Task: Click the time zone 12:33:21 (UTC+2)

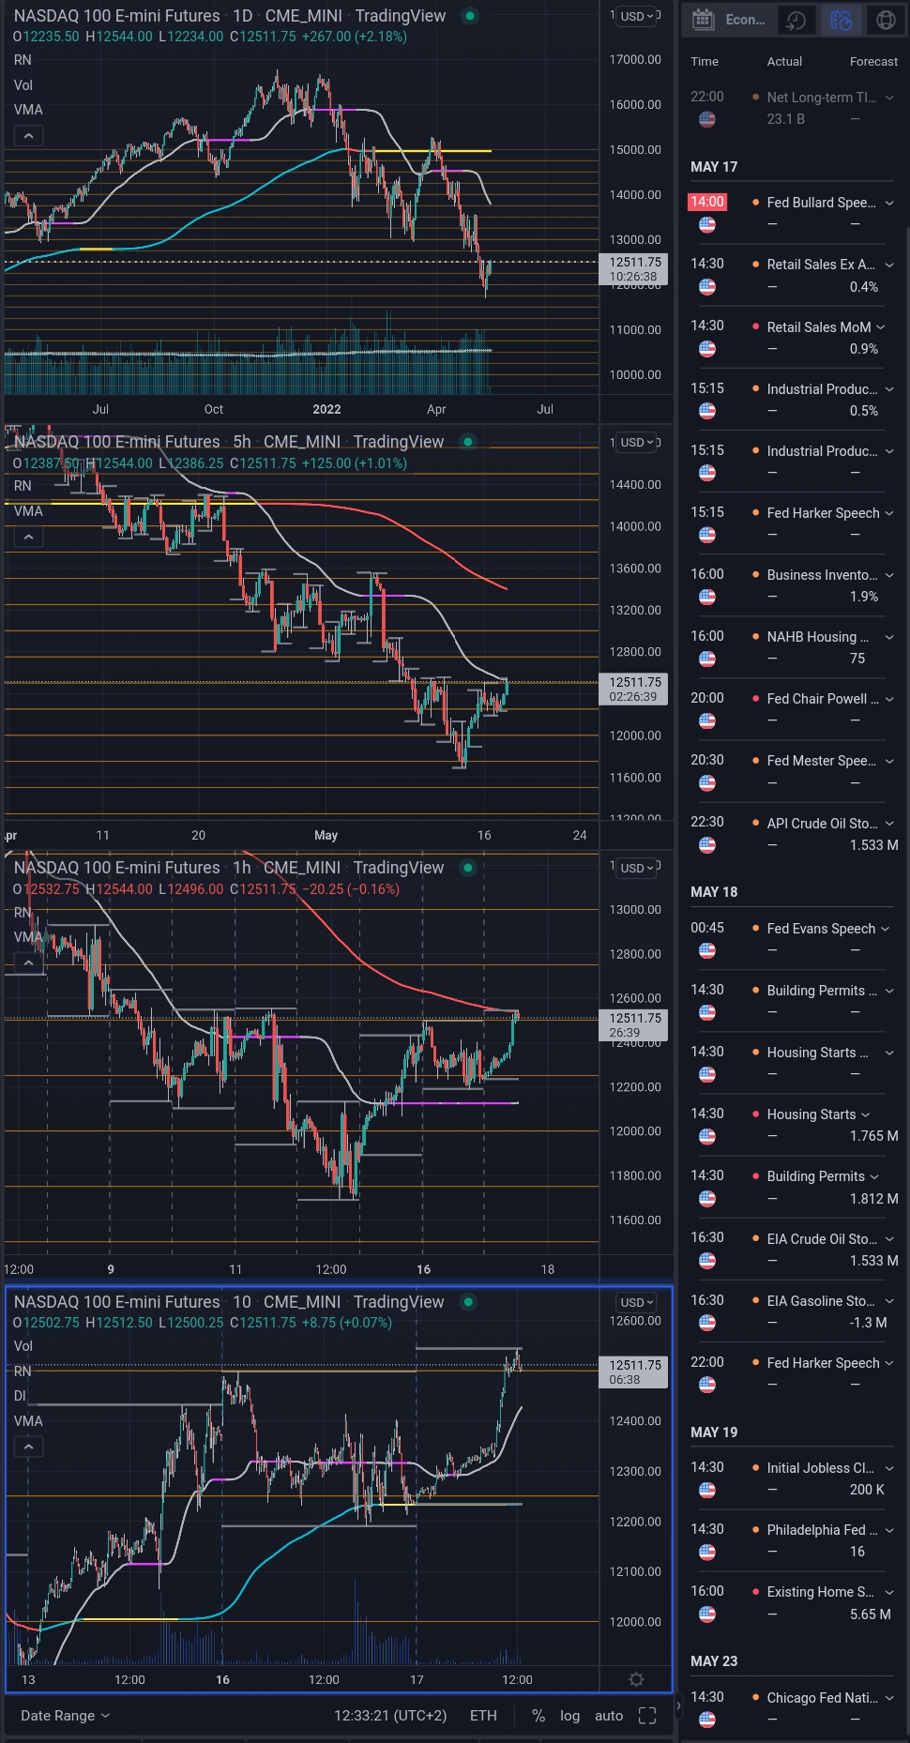Action: click(390, 1715)
